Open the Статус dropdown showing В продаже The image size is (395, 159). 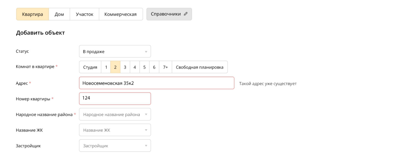click(x=115, y=52)
